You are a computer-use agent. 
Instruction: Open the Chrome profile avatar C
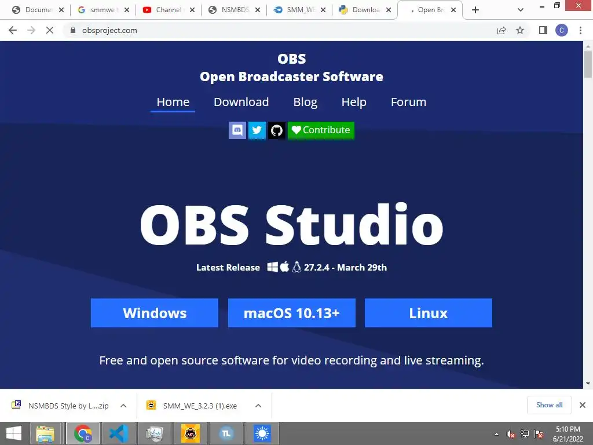click(x=562, y=30)
